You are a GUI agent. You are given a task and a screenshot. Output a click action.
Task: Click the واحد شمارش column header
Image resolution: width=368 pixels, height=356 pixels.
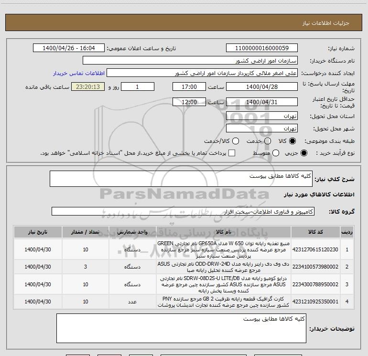(x=132, y=232)
